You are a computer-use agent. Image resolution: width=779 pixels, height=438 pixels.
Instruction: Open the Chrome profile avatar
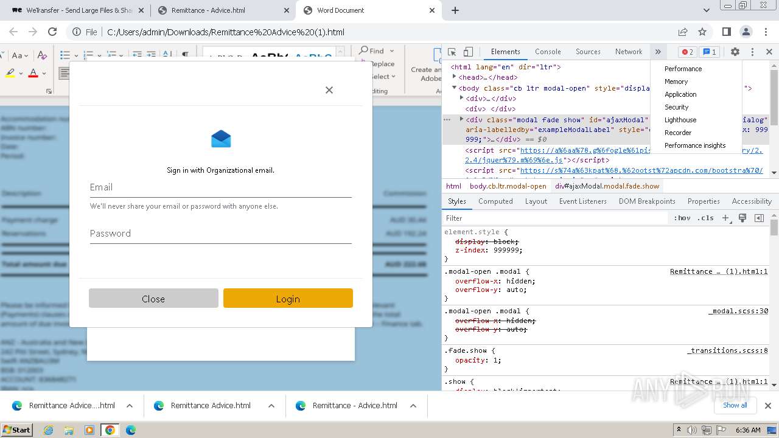click(x=746, y=32)
